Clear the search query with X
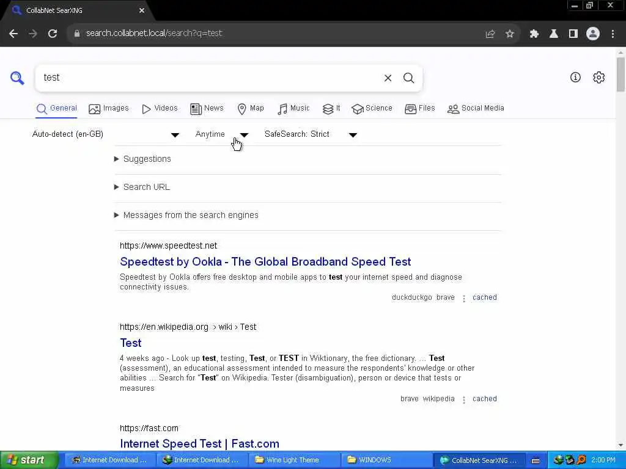The image size is (626, 469). (x=388, y=78)
